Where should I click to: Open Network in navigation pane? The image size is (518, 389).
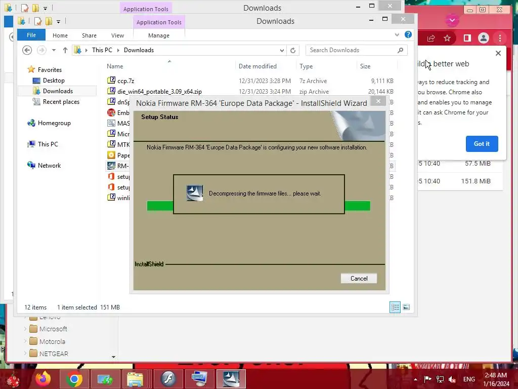[49, 166]
